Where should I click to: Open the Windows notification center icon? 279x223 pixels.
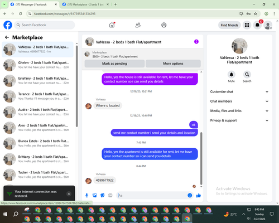click(272, 214)
